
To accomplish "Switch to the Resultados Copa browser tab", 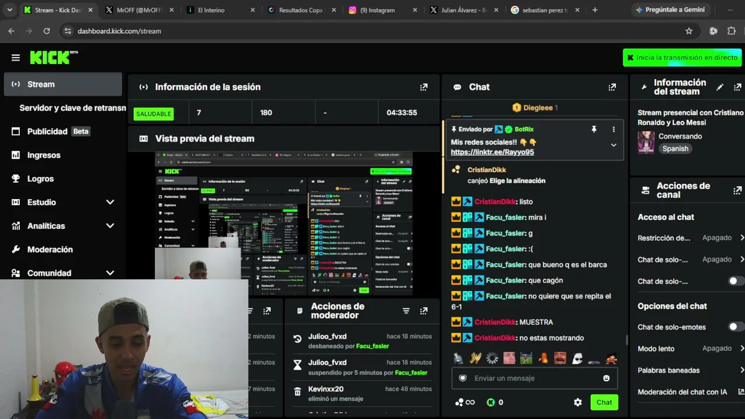I will coord(302,10).
